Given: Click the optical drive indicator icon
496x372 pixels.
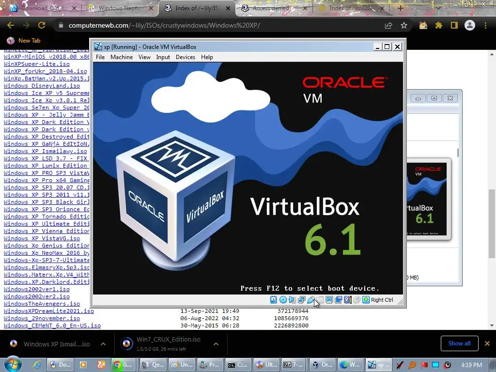Looking at the screenshot, I should click(x=283, y=299).
